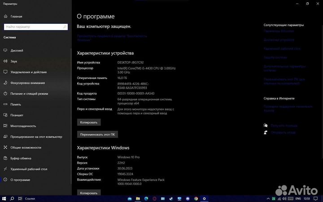Click OS build 19045.3324
The width and height of the screenshot is (323, 202).
(x=125, y=174)
